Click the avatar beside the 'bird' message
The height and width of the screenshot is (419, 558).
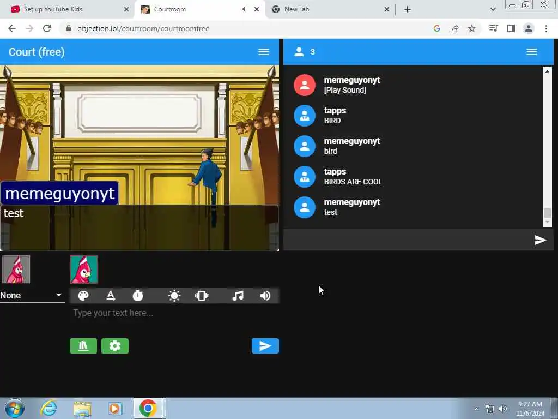[305, 146]
